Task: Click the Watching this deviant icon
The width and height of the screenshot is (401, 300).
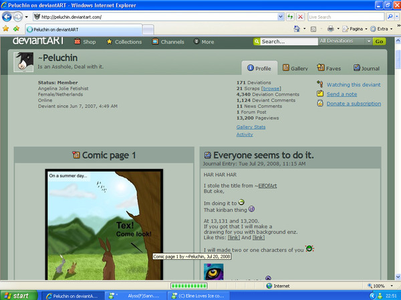Action: pos(320,84)
